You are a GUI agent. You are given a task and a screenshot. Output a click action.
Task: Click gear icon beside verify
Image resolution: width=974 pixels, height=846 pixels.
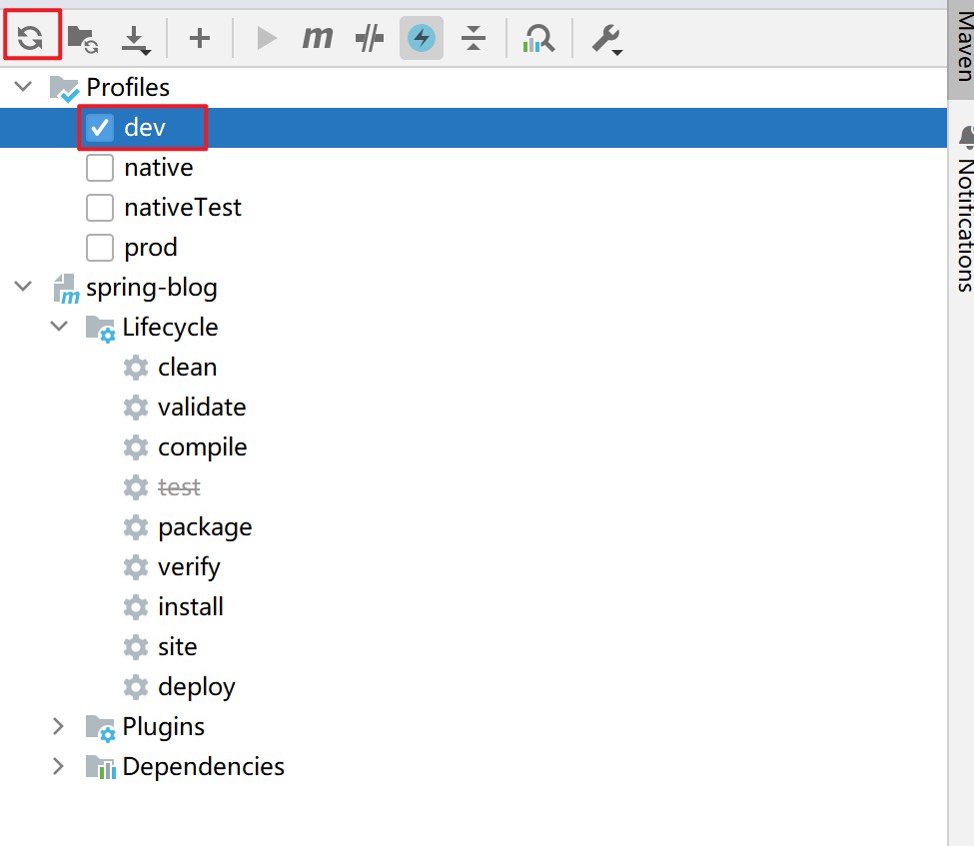[x=136, y=567]
